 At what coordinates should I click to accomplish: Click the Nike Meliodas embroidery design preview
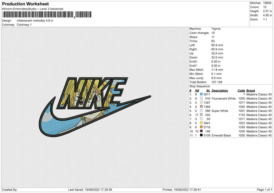click(95, 107)
